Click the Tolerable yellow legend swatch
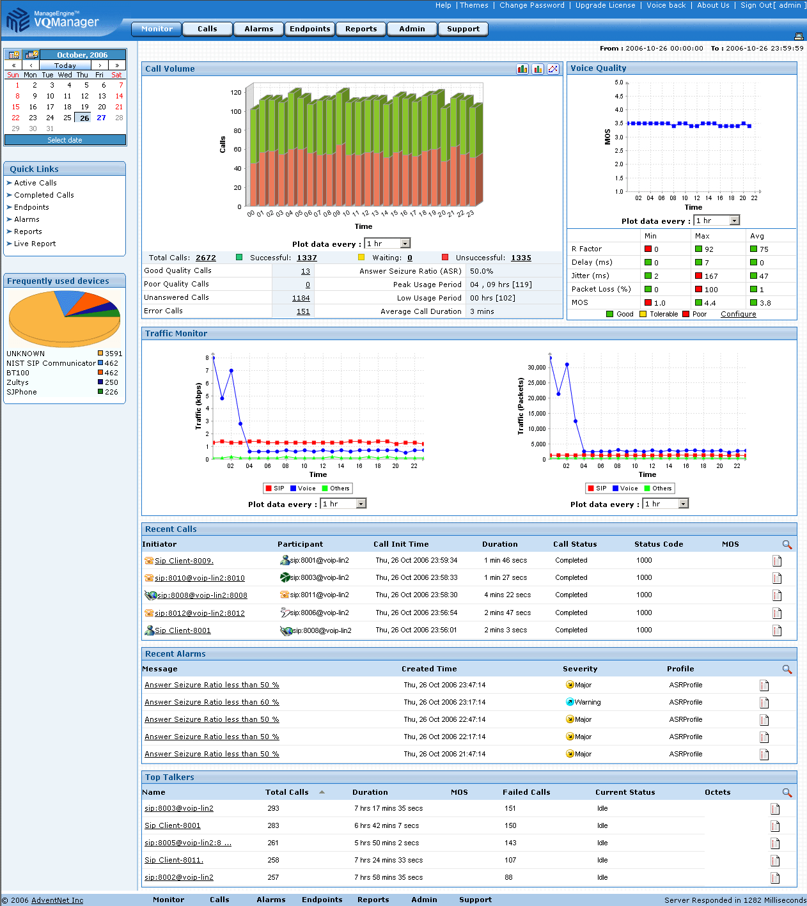The width and height of the screenshot is (807, 906). point(643,314)
